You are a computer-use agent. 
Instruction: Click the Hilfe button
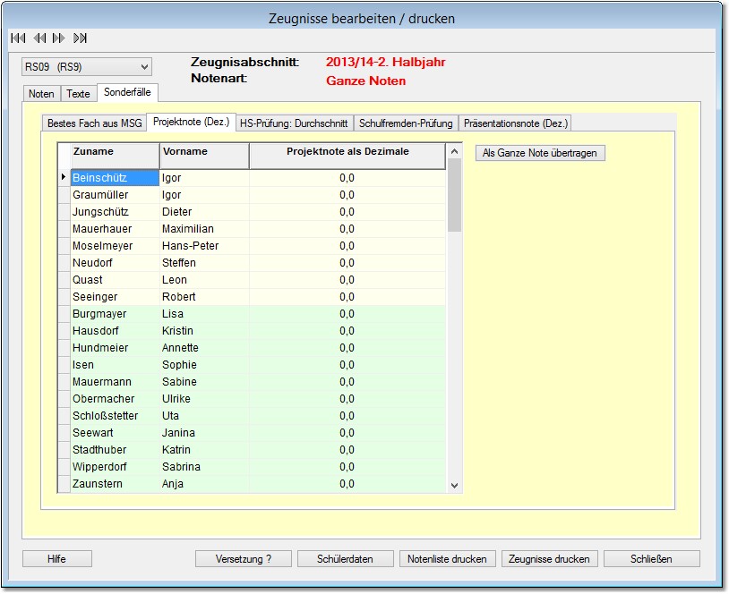56,559
